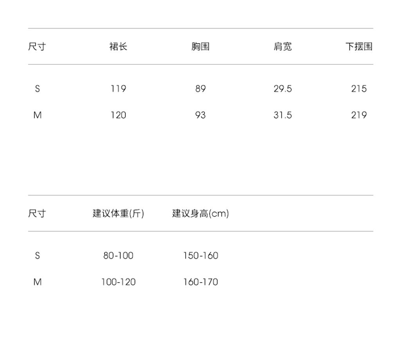This screenshot has height=344, width=401.
Task: Select the height range 150-160
Action: click(200, 256)
